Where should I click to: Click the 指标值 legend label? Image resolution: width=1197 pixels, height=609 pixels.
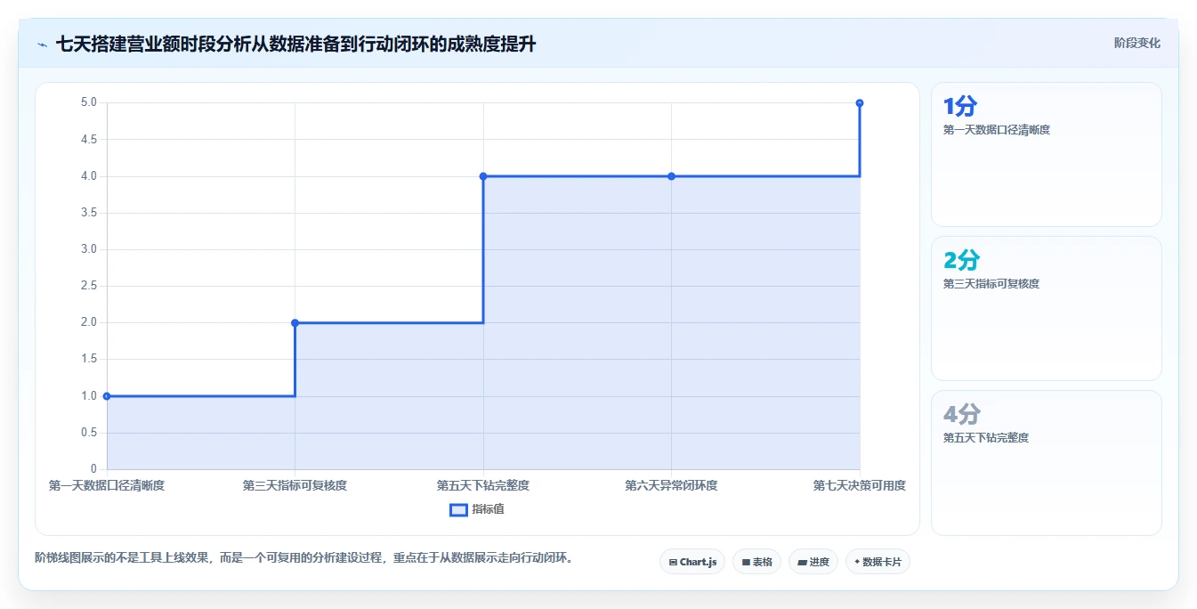point(488,509)
